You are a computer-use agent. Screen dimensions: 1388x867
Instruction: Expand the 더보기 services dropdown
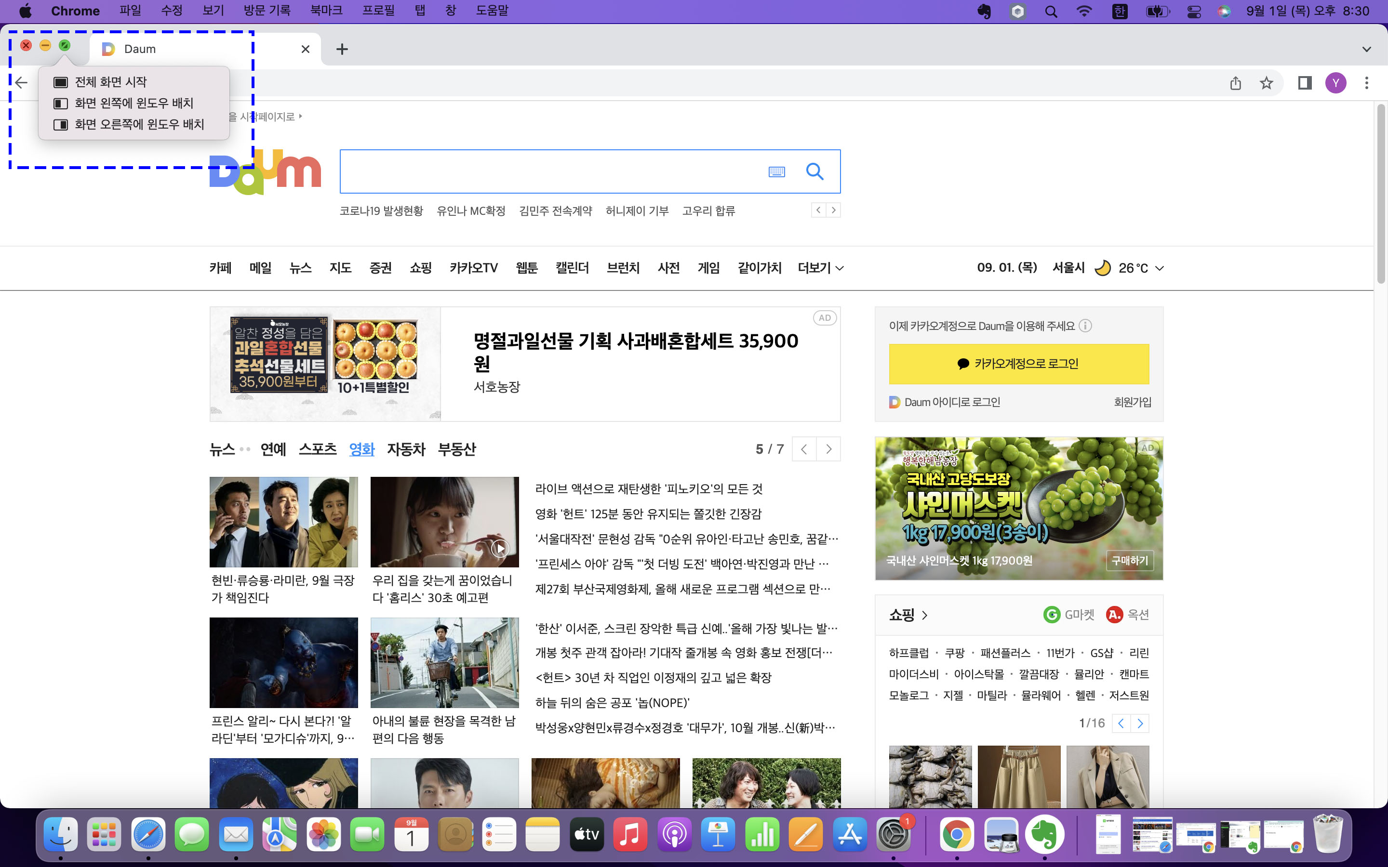820,268
